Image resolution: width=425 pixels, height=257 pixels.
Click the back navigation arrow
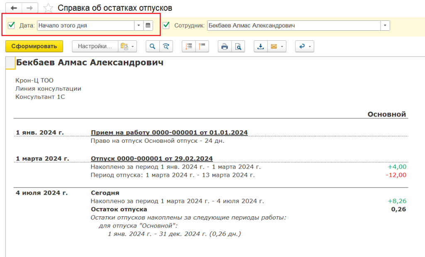click(x=14, y=8)
